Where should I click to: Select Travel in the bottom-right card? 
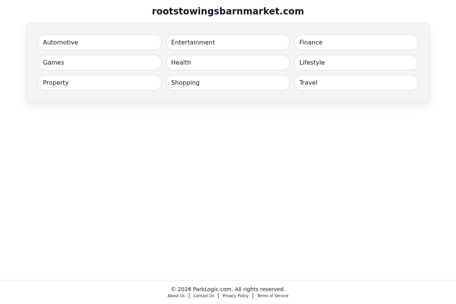coord(356,82)
